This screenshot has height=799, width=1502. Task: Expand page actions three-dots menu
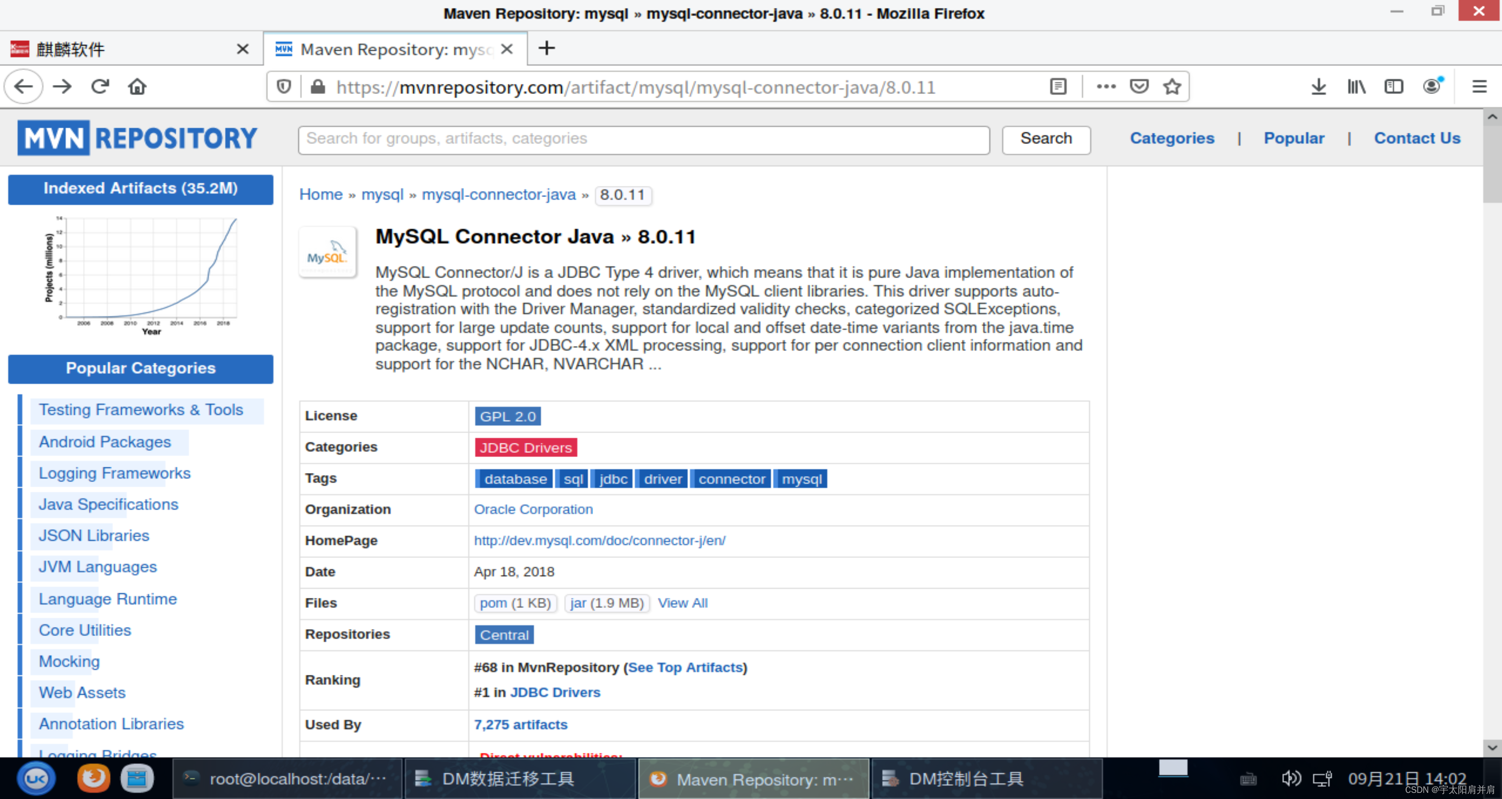click(1106, 87)
